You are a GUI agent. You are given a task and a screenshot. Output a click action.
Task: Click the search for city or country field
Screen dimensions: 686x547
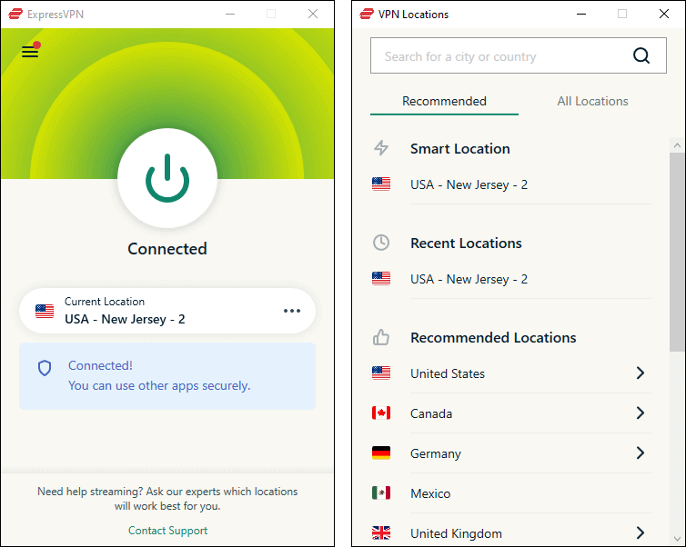[x=500, y=56]
